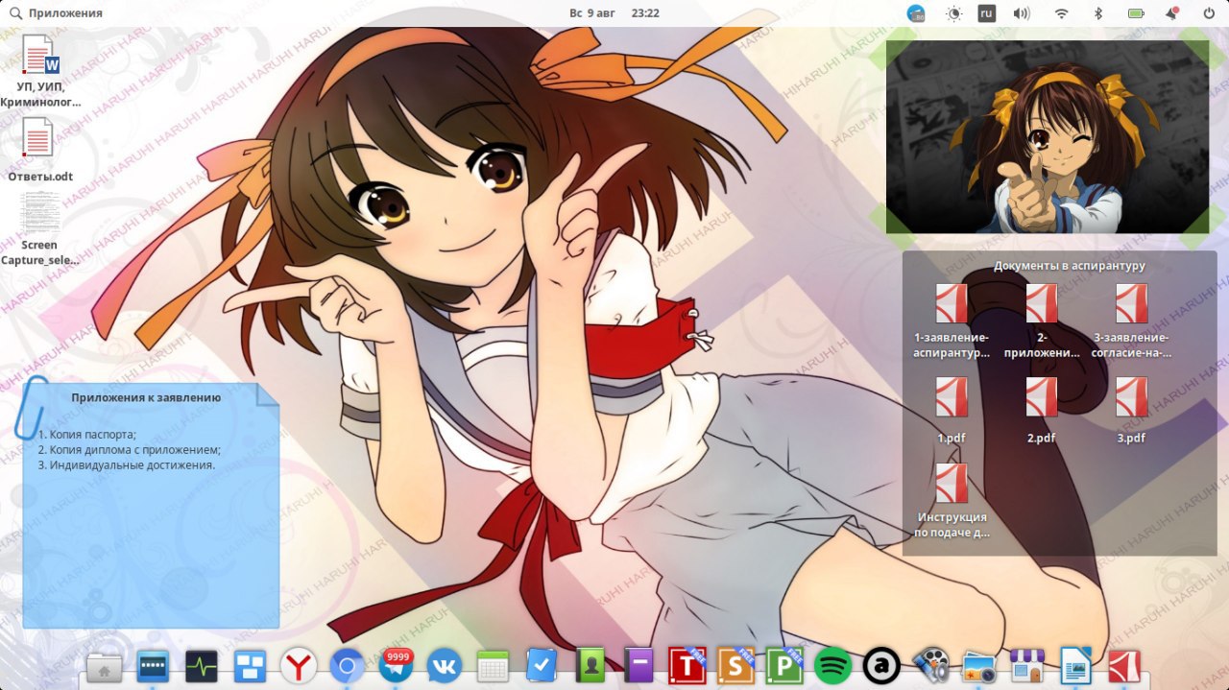Select the 2.pdf file
The width and height of the screenshot is (1229, 690).
click(1041, 410)
